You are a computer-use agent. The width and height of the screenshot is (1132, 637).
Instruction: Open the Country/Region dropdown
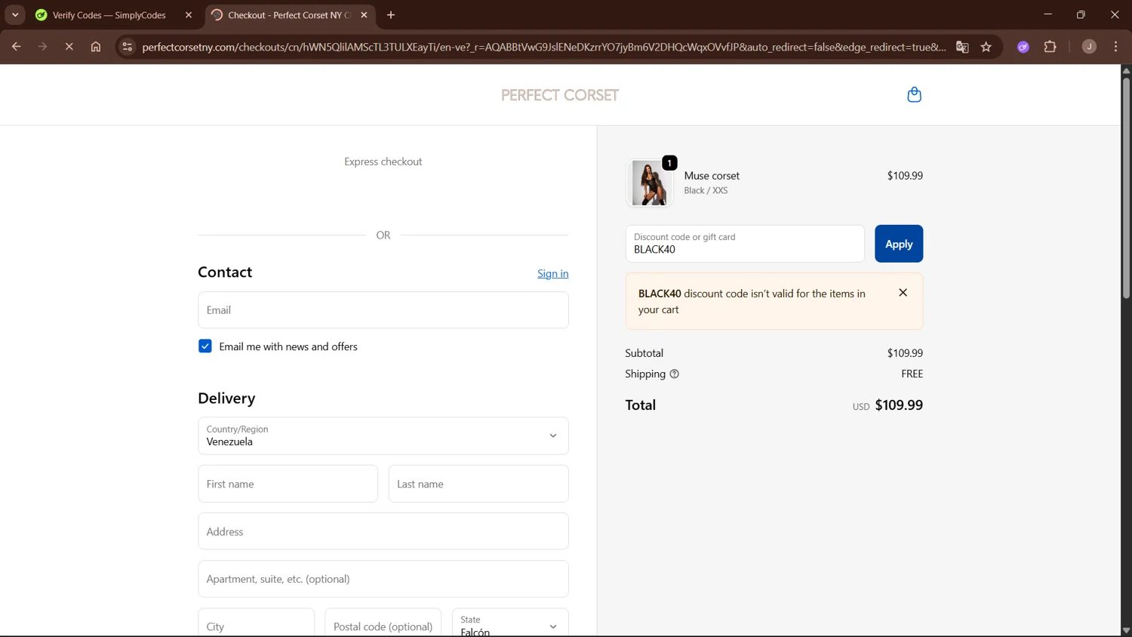383,436
